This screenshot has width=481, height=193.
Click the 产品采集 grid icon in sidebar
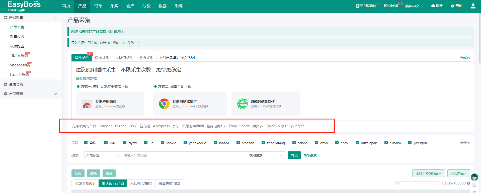6,18
